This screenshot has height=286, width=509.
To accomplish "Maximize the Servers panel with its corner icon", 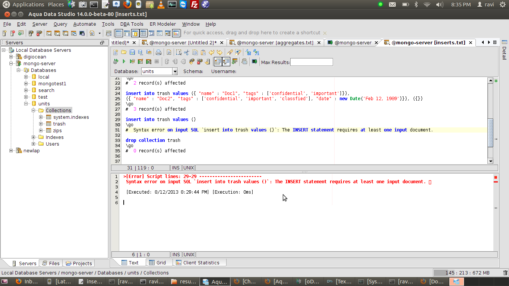I will (102, 43).
